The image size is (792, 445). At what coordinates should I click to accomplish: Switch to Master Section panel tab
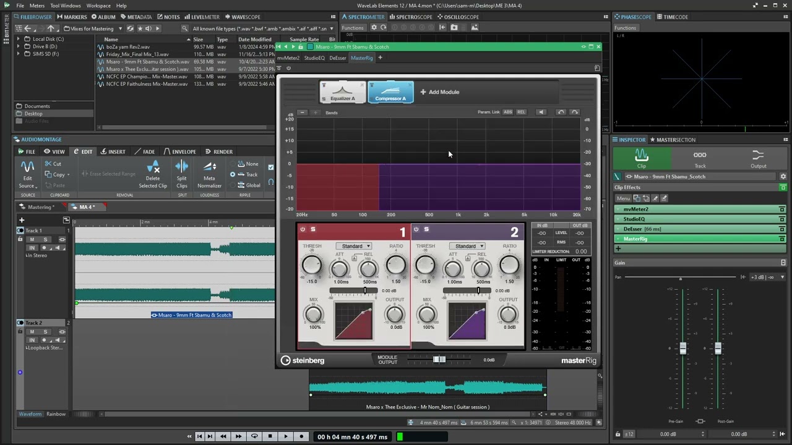tap(672, 140)
